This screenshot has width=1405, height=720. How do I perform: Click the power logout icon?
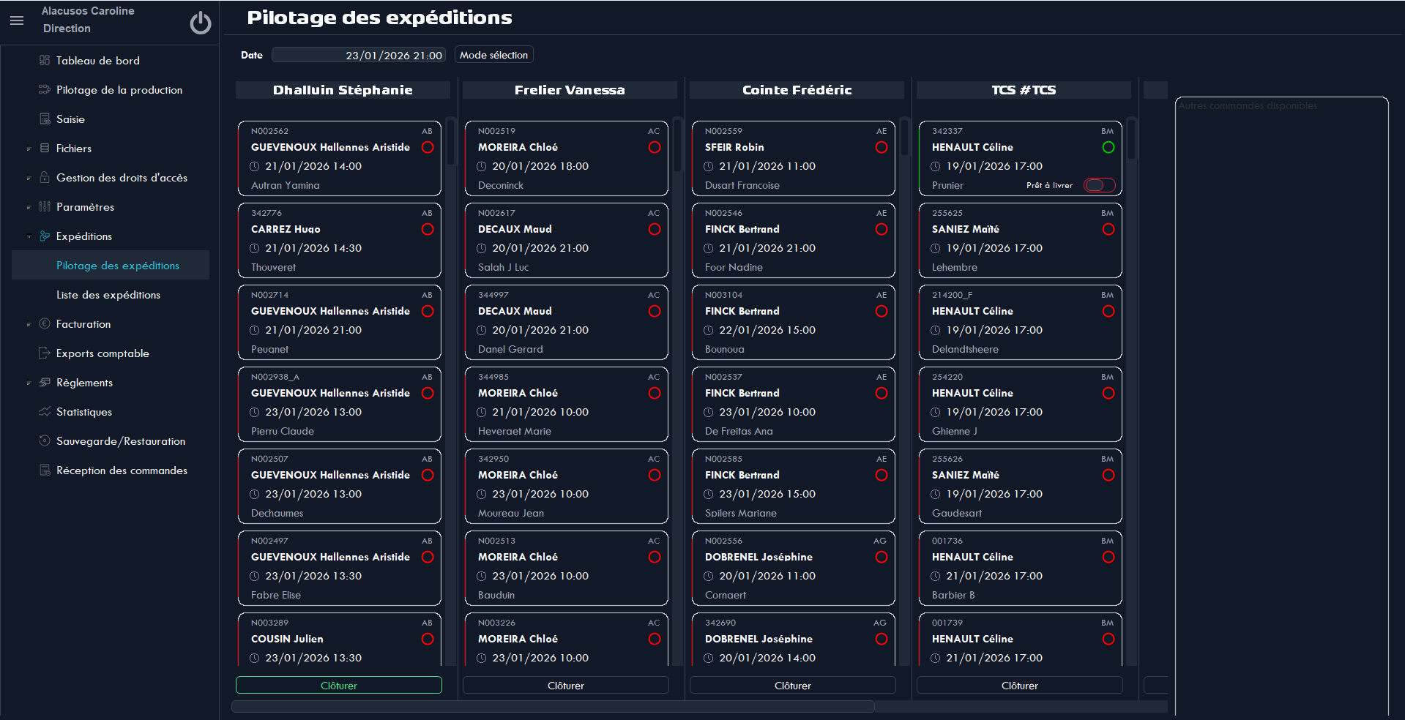click(x=200, y=23)
